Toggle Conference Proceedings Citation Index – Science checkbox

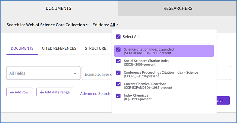pyautogui.click(x=118, y=73)
